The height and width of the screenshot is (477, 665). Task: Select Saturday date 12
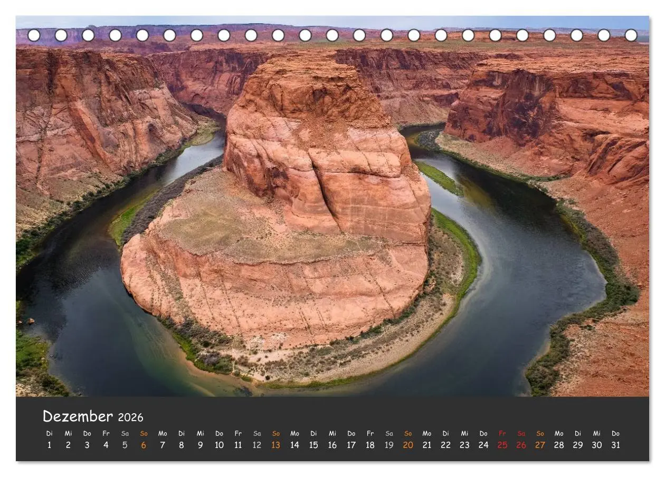tap(257, 445)
